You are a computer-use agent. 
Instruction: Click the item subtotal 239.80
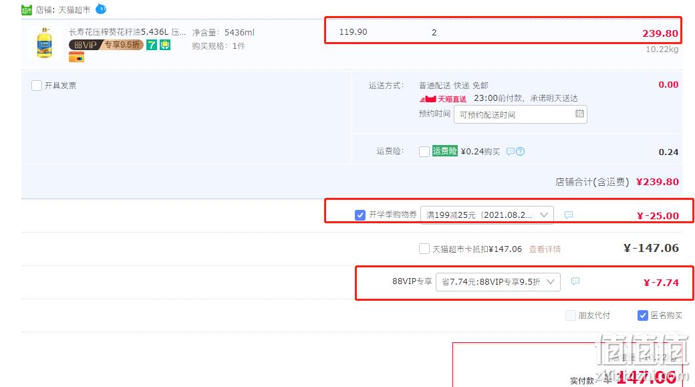coord(660,33)
